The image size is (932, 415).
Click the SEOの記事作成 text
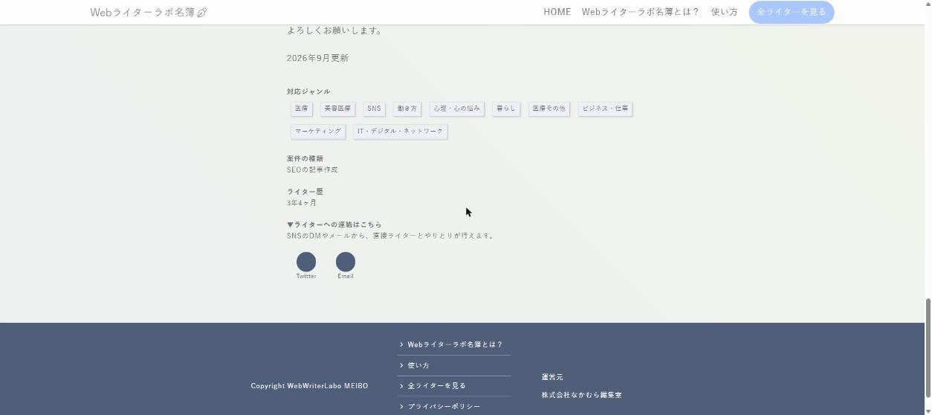click(312, 170)
